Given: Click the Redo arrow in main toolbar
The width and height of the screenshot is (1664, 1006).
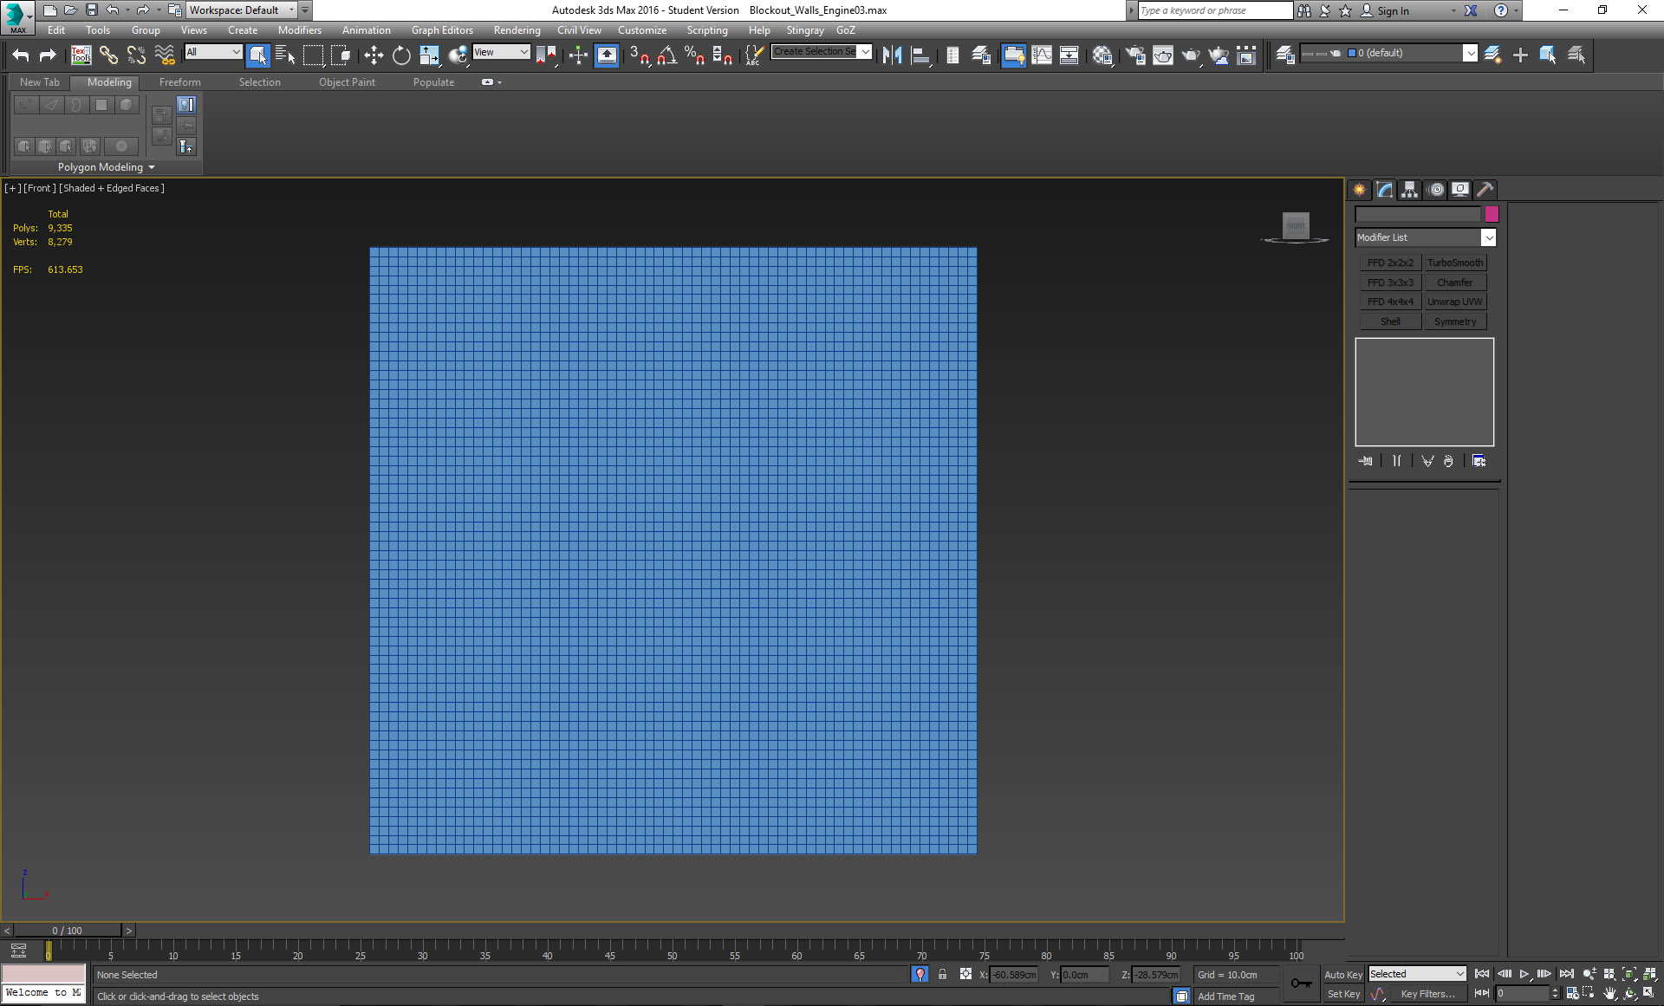Looking at the screenshot, I should 48,55.
